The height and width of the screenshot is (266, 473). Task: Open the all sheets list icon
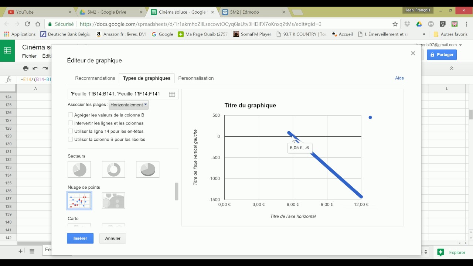(32, 251)
